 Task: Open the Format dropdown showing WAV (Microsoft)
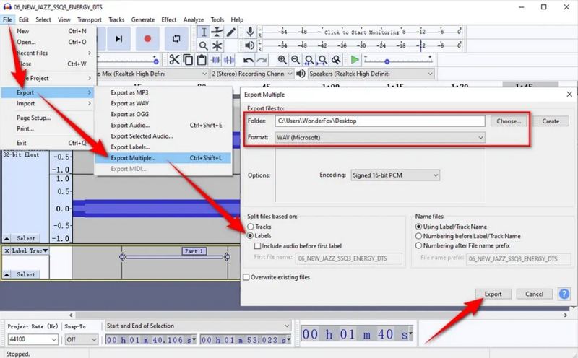coord(380,137)
